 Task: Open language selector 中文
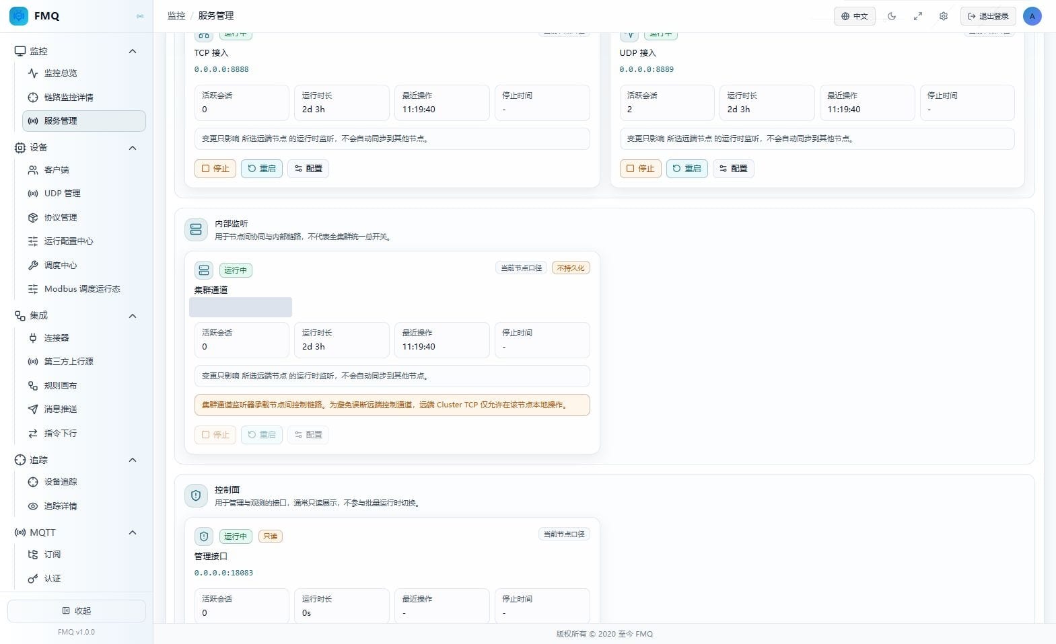click(855, 16)
